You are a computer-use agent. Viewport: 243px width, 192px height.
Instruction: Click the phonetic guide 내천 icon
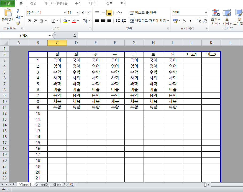85,21
